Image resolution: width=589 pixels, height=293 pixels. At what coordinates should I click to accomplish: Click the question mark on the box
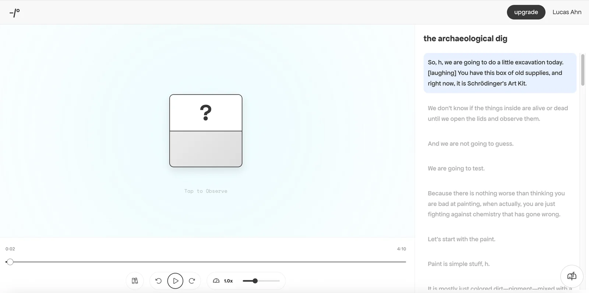[206, 113]
